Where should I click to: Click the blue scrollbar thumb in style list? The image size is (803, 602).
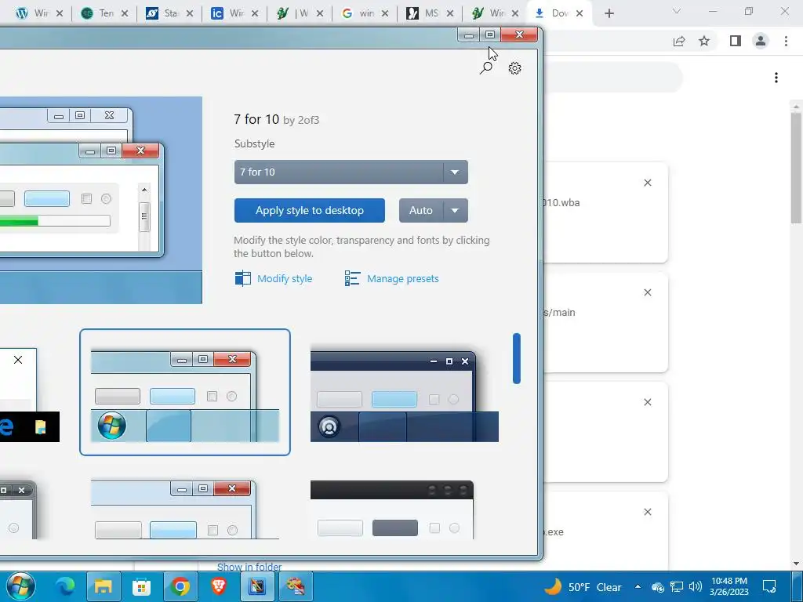tap(516, 358)
